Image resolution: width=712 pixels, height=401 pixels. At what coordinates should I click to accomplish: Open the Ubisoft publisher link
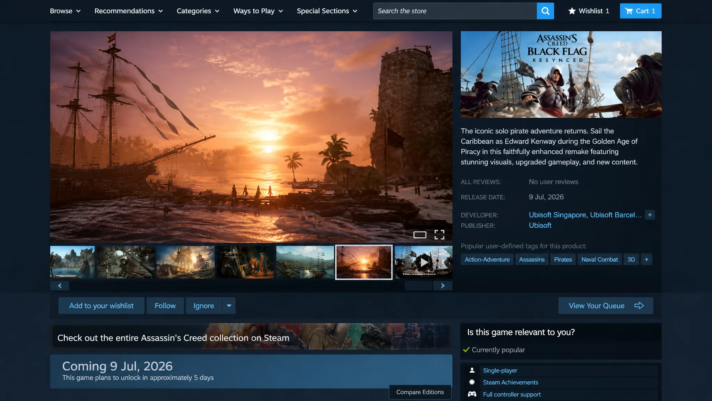coord(540,225)
